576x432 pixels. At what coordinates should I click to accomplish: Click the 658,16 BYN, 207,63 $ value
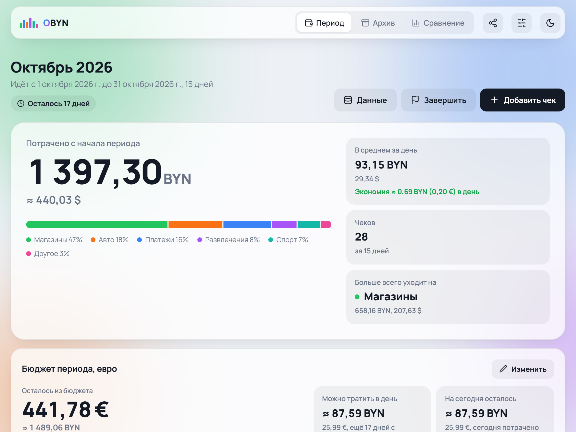pyautogui.click(x=388, y=311)
